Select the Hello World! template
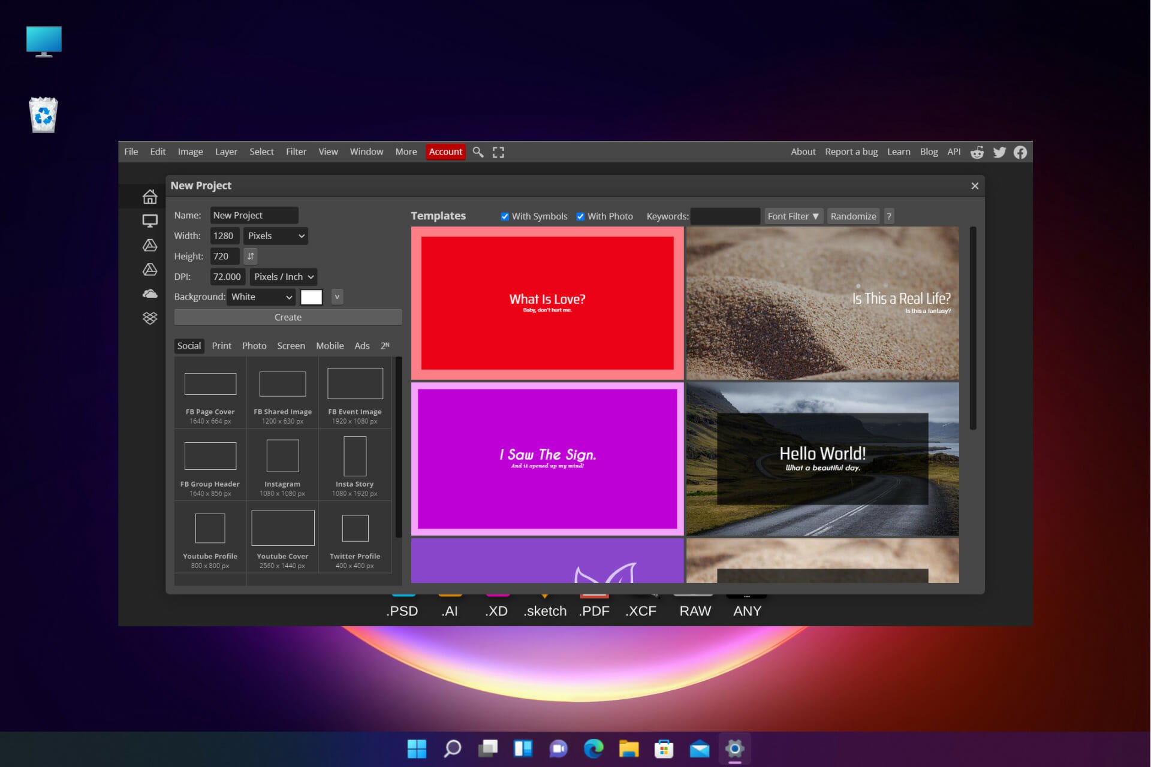The height and width of the screenshot is (767, 1151). (x=822, y=459)
